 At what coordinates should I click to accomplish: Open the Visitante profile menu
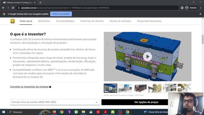point(191,8)
